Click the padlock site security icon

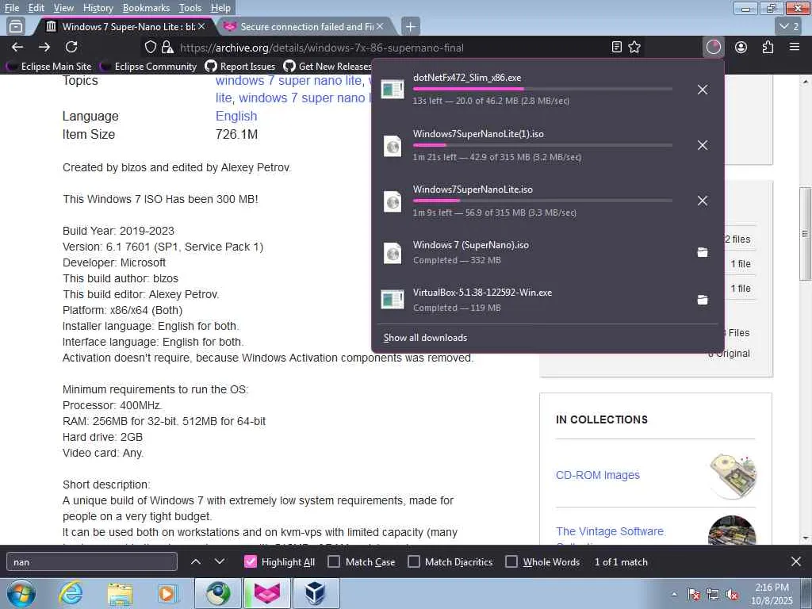pos(167,47)
